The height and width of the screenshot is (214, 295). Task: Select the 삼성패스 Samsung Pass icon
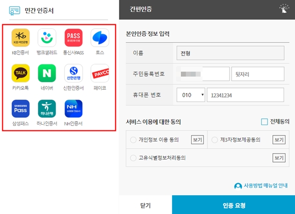tap(21, 108)
